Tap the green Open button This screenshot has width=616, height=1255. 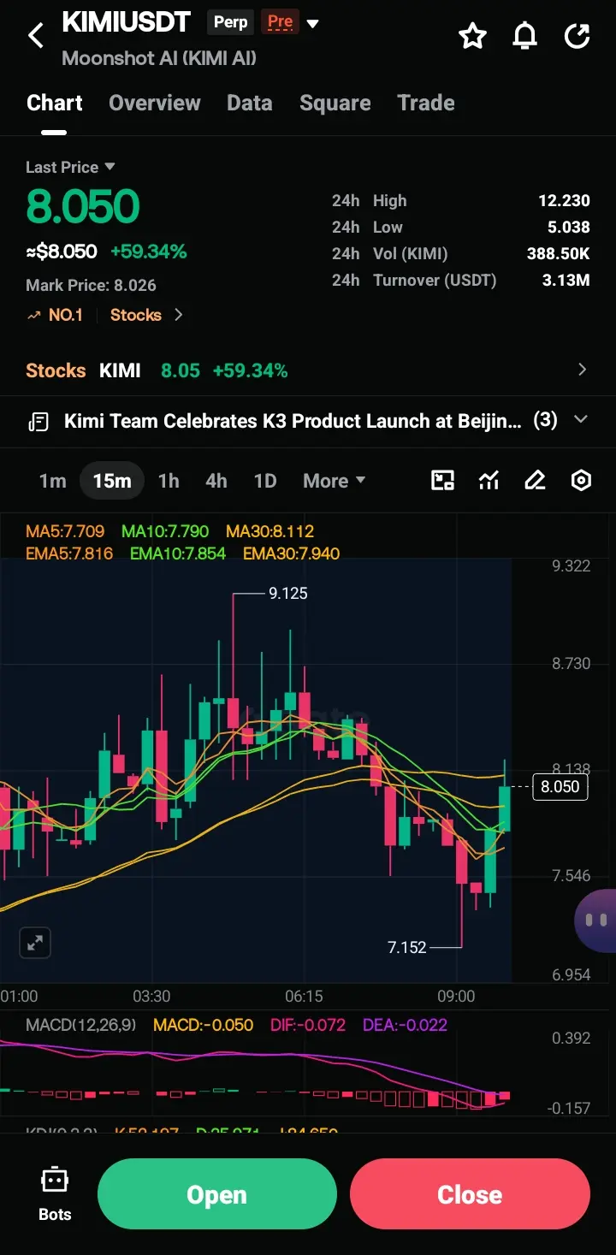coord(217,1194)
